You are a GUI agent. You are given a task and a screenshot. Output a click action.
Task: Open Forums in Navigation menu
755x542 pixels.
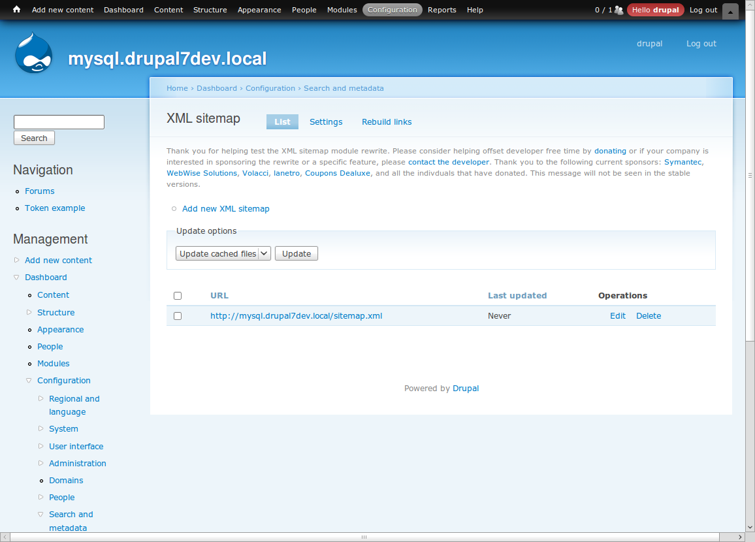39,191
